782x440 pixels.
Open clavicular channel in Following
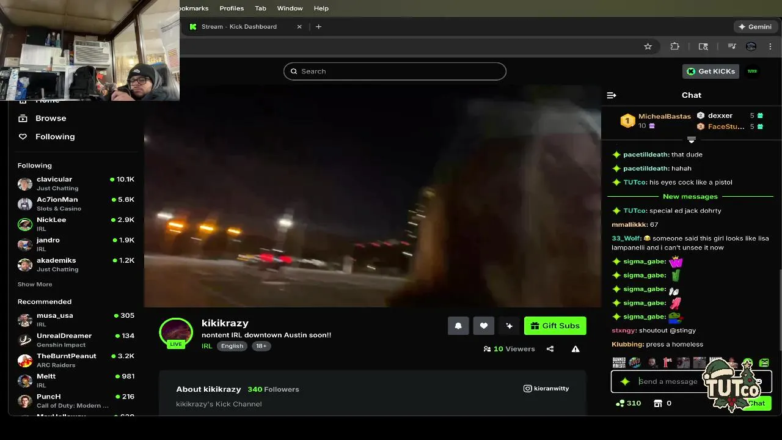coord(76,183)
